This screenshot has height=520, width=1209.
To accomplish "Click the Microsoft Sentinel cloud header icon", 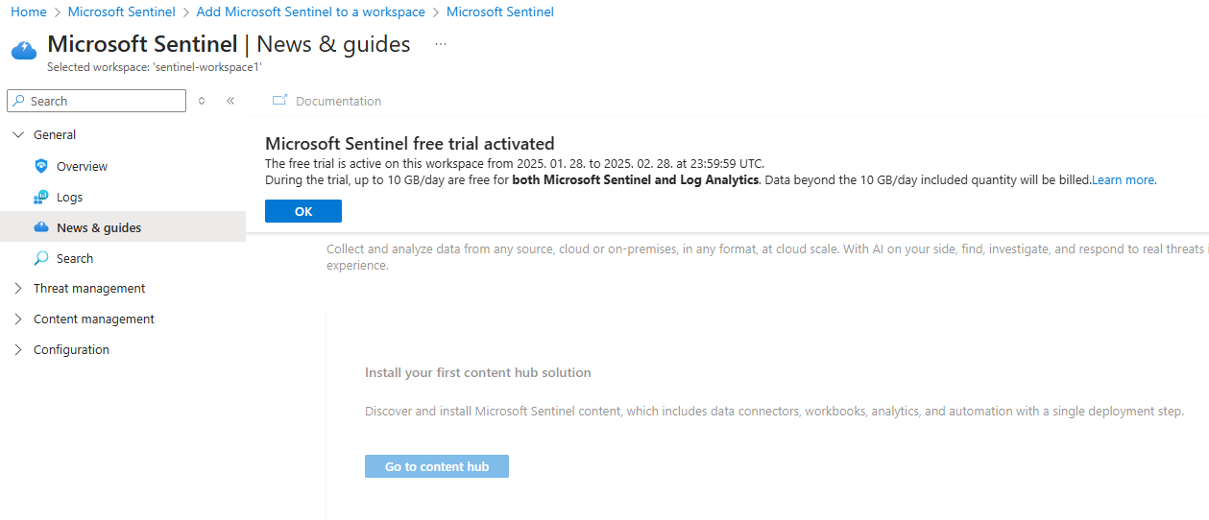I will click(24, 50).
